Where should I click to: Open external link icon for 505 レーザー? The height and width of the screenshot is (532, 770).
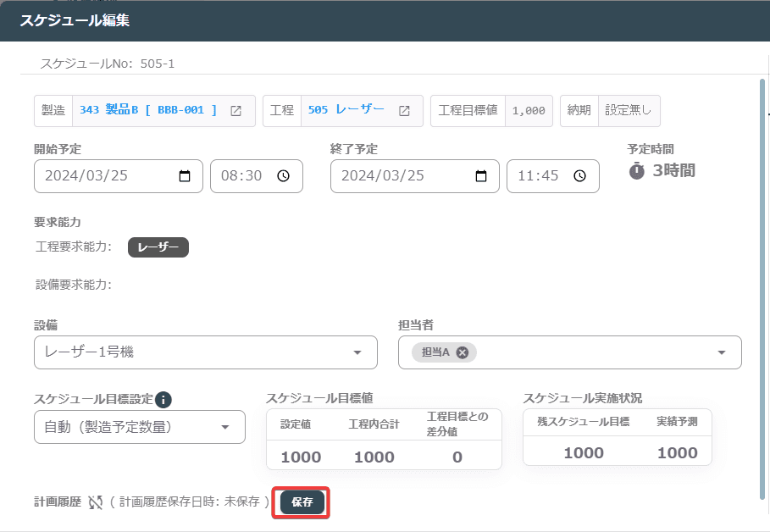coord(404,111)
